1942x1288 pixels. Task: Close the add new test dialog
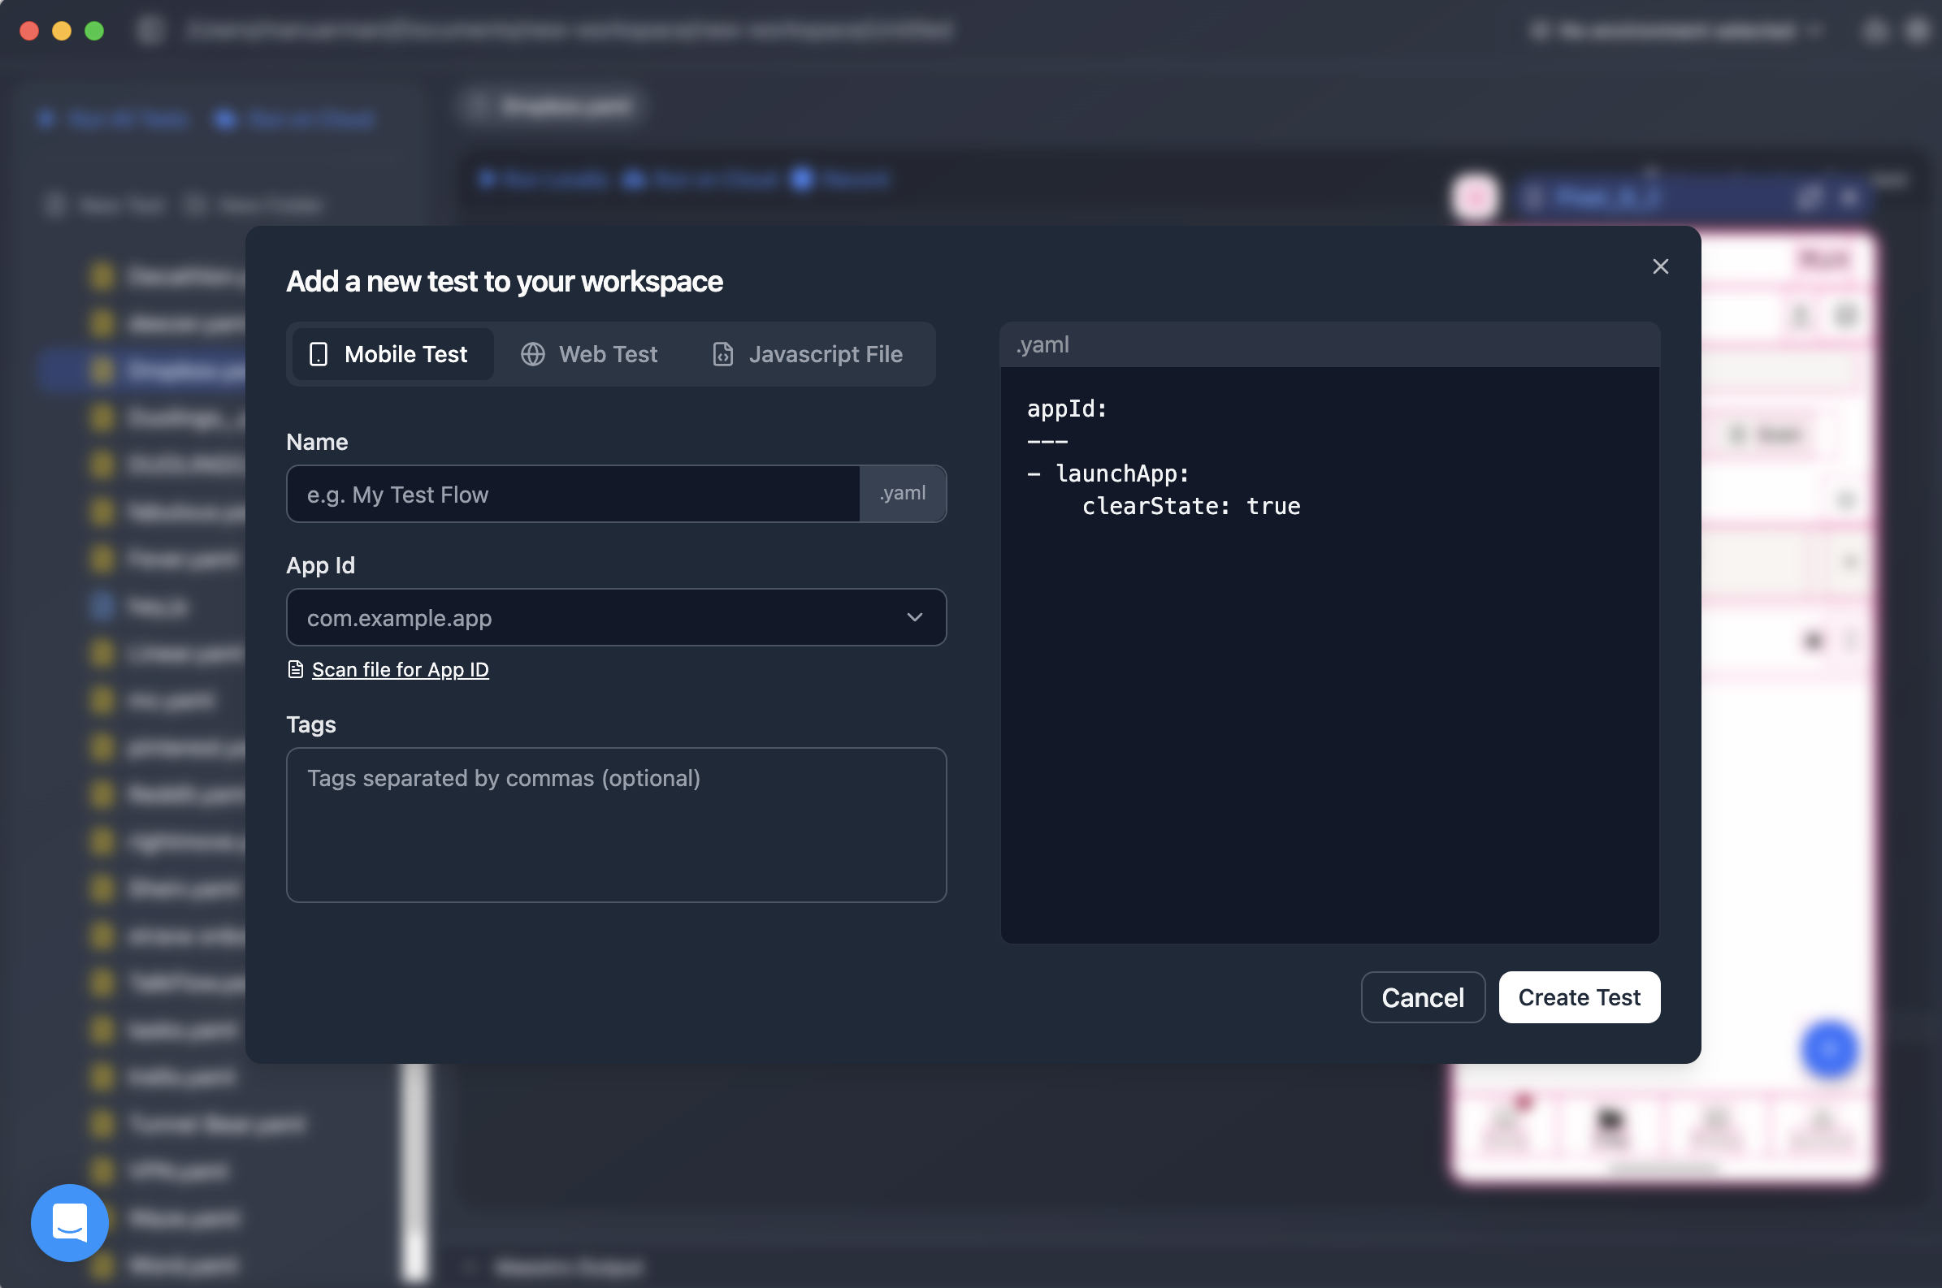click(x=1660, y=266)
